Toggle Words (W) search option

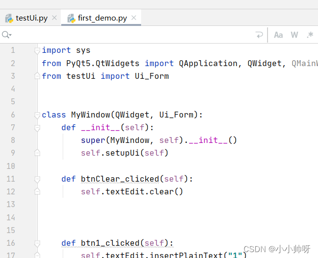[294, 35]
